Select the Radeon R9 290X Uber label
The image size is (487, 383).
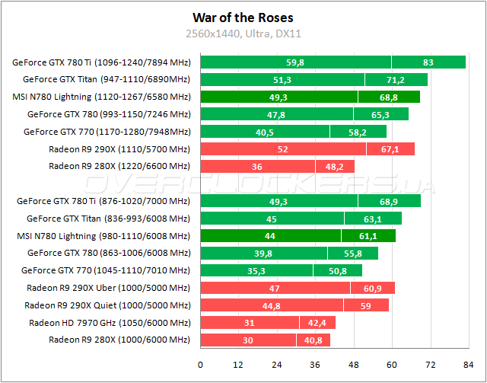107,288
